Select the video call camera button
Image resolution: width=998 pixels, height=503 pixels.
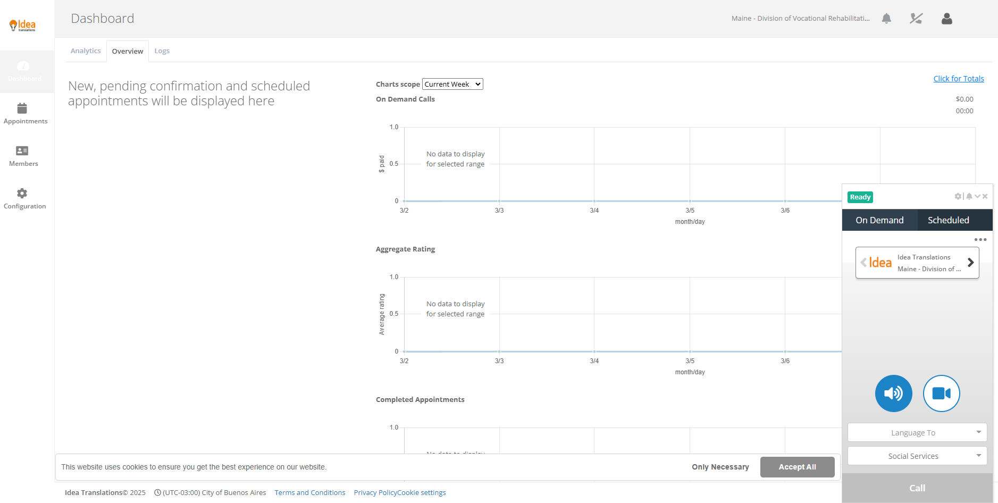941,393
